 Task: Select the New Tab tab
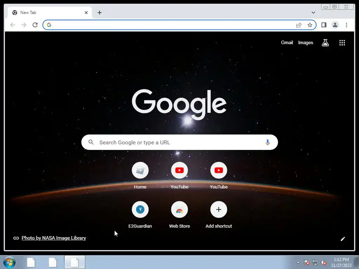click(x=50, y=13)
